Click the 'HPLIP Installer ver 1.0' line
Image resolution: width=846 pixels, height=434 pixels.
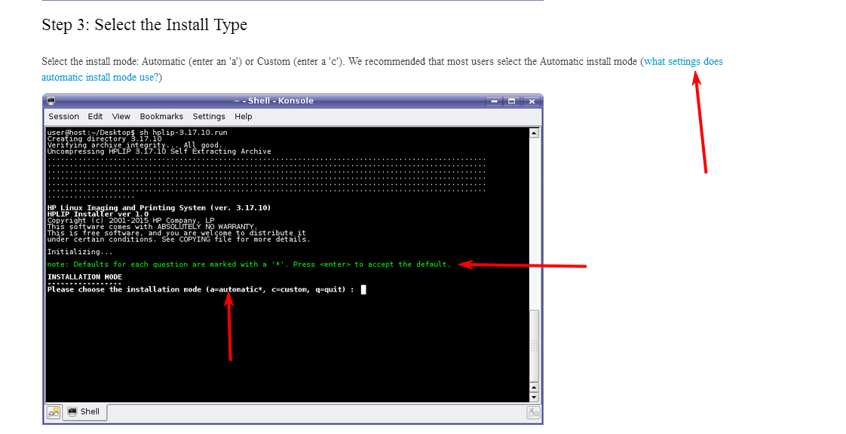click(x=98, y=214)
